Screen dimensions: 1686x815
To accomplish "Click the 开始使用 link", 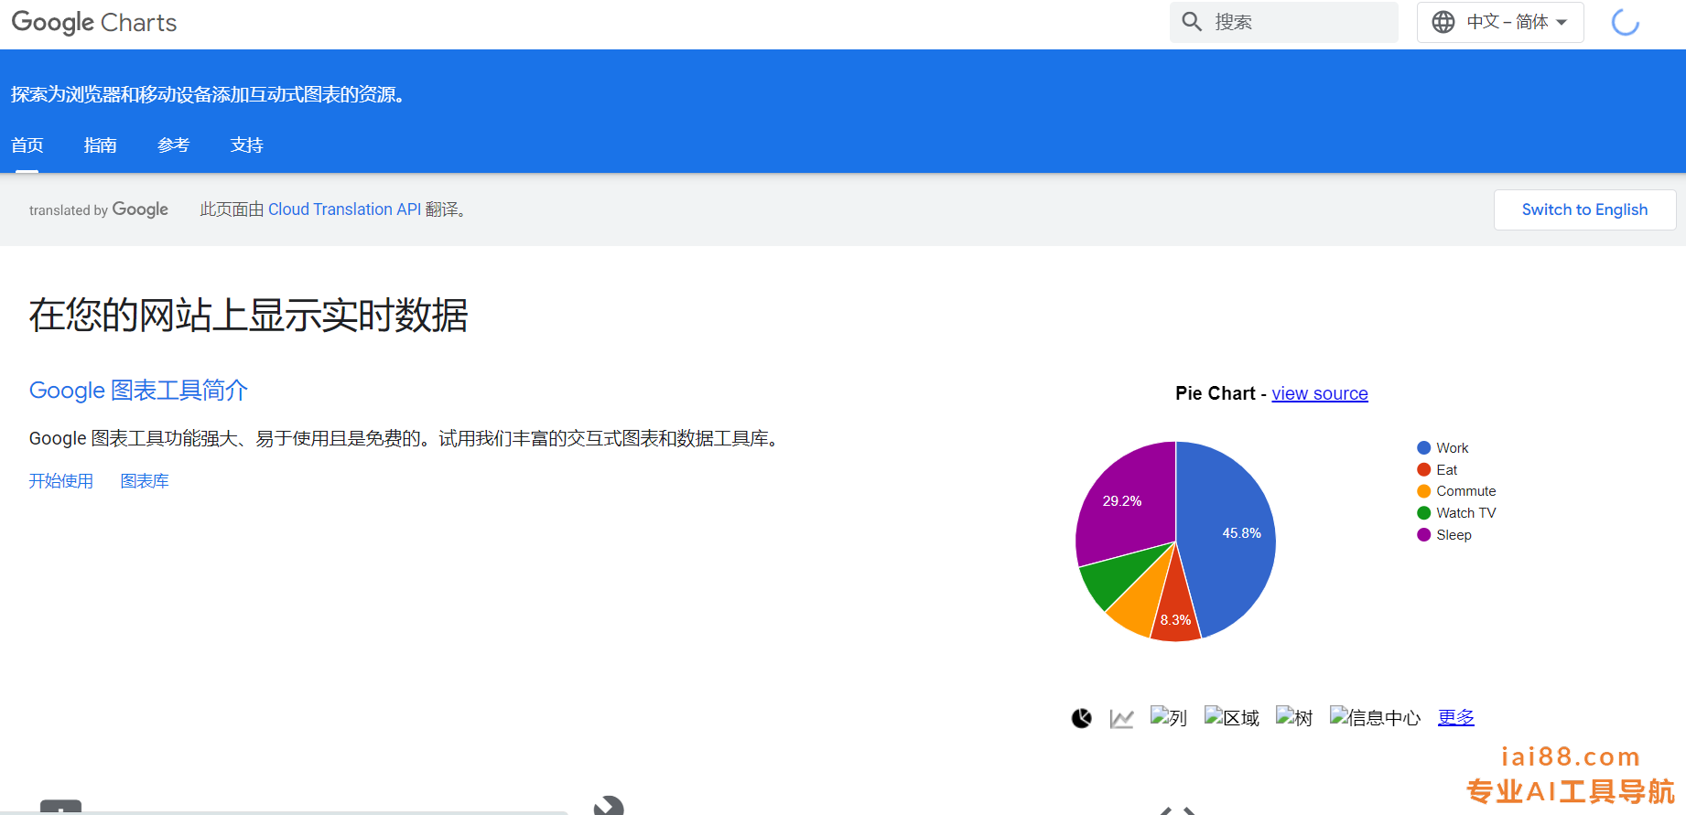I will pos(61,481).
